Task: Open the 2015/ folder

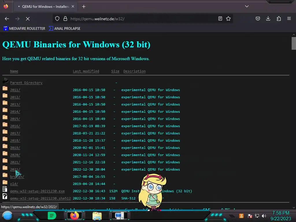Action: [15, 119]
